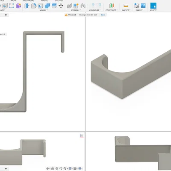
Task: Switch to the PLASTIC tab
Action: (44, 0)
